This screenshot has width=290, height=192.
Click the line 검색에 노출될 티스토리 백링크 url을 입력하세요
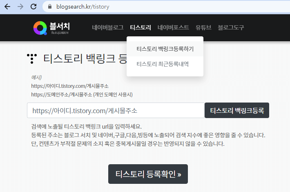click(x=86, y=127)
